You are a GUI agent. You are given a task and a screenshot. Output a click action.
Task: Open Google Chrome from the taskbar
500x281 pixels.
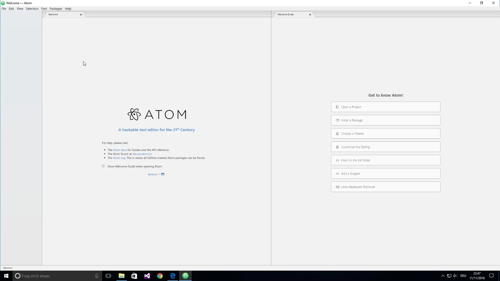tap(160, 276)
